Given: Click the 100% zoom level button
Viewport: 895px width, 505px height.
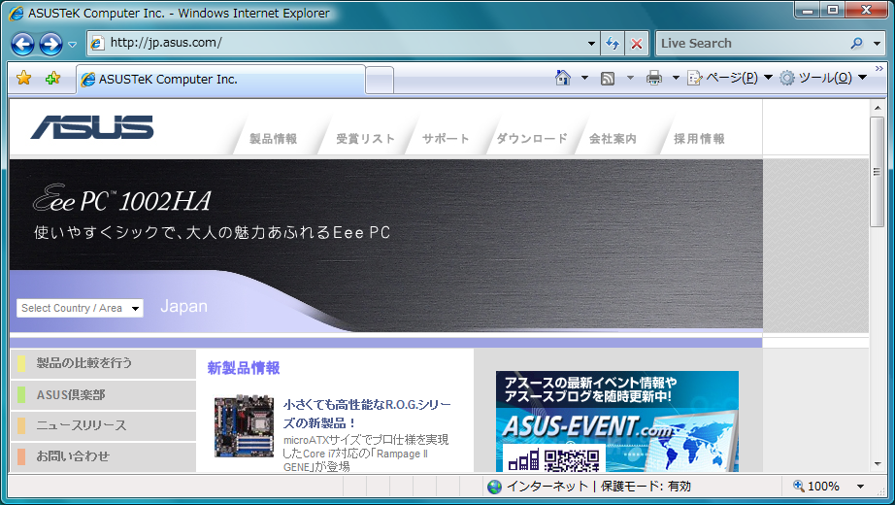Looking at the screenshot, I should (x=816, y=487).
